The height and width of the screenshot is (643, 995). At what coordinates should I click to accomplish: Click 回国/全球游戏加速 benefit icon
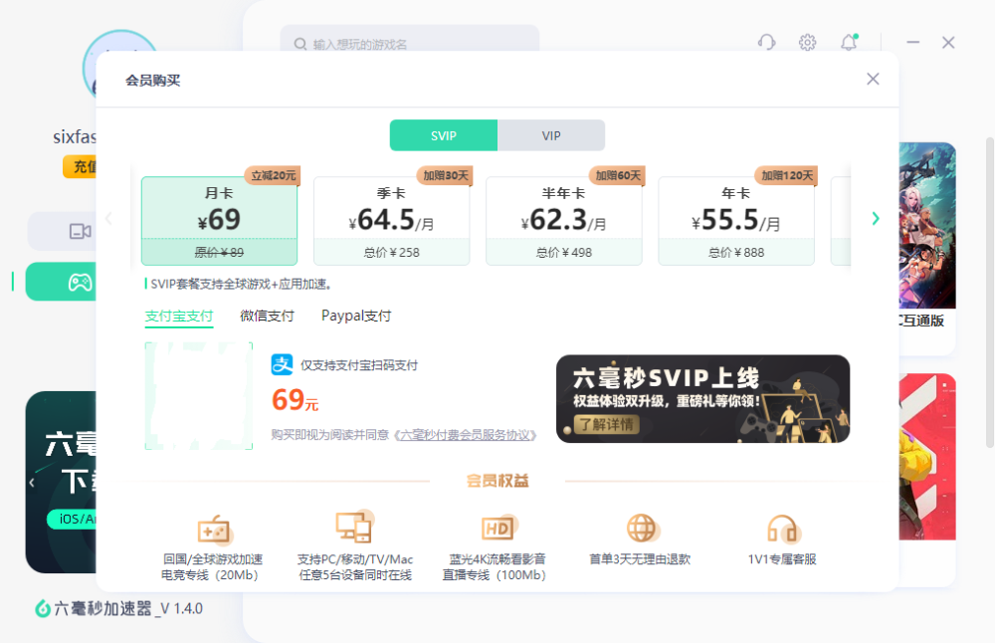213,530
